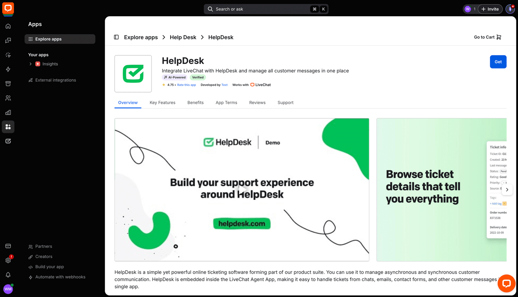Open the Browse ticket details screenshot
The width and height of the screenshot is (518, 297).
coord(441,190)
